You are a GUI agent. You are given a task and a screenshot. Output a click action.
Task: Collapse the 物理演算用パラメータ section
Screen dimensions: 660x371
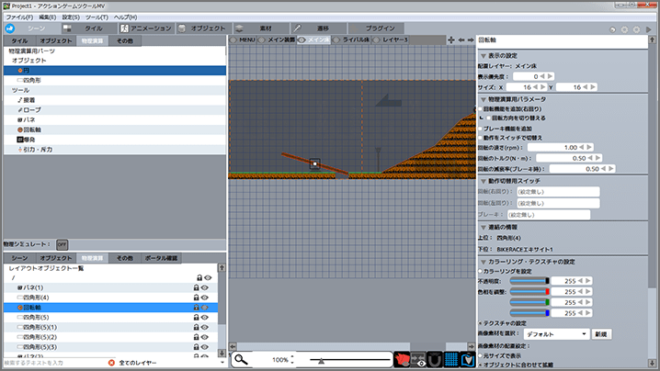(x=481, y=98)
